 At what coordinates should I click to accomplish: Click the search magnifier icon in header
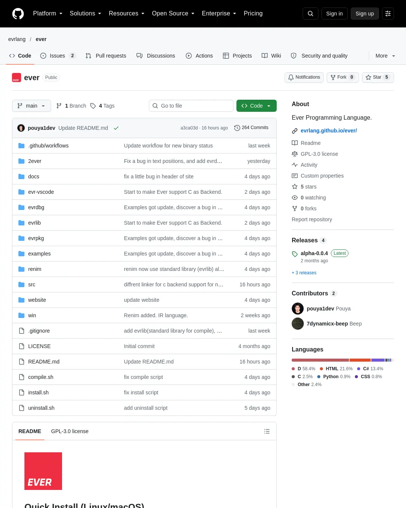311,14
